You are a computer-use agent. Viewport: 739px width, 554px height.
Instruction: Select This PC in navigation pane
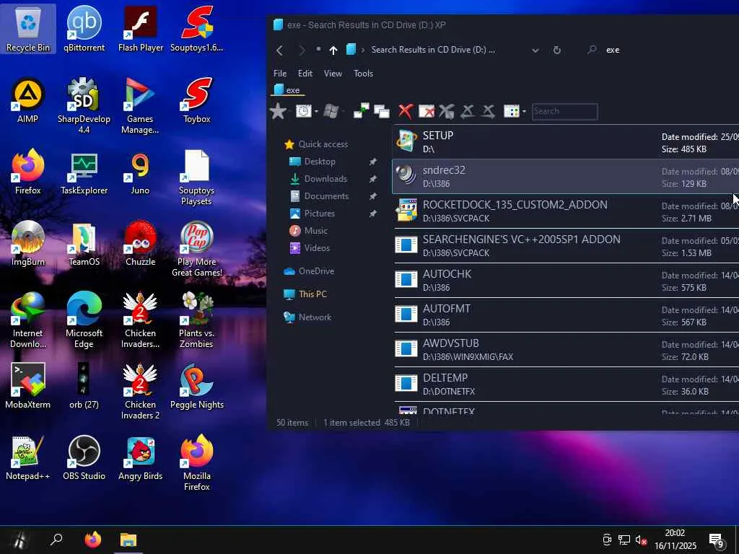point(312,294)
